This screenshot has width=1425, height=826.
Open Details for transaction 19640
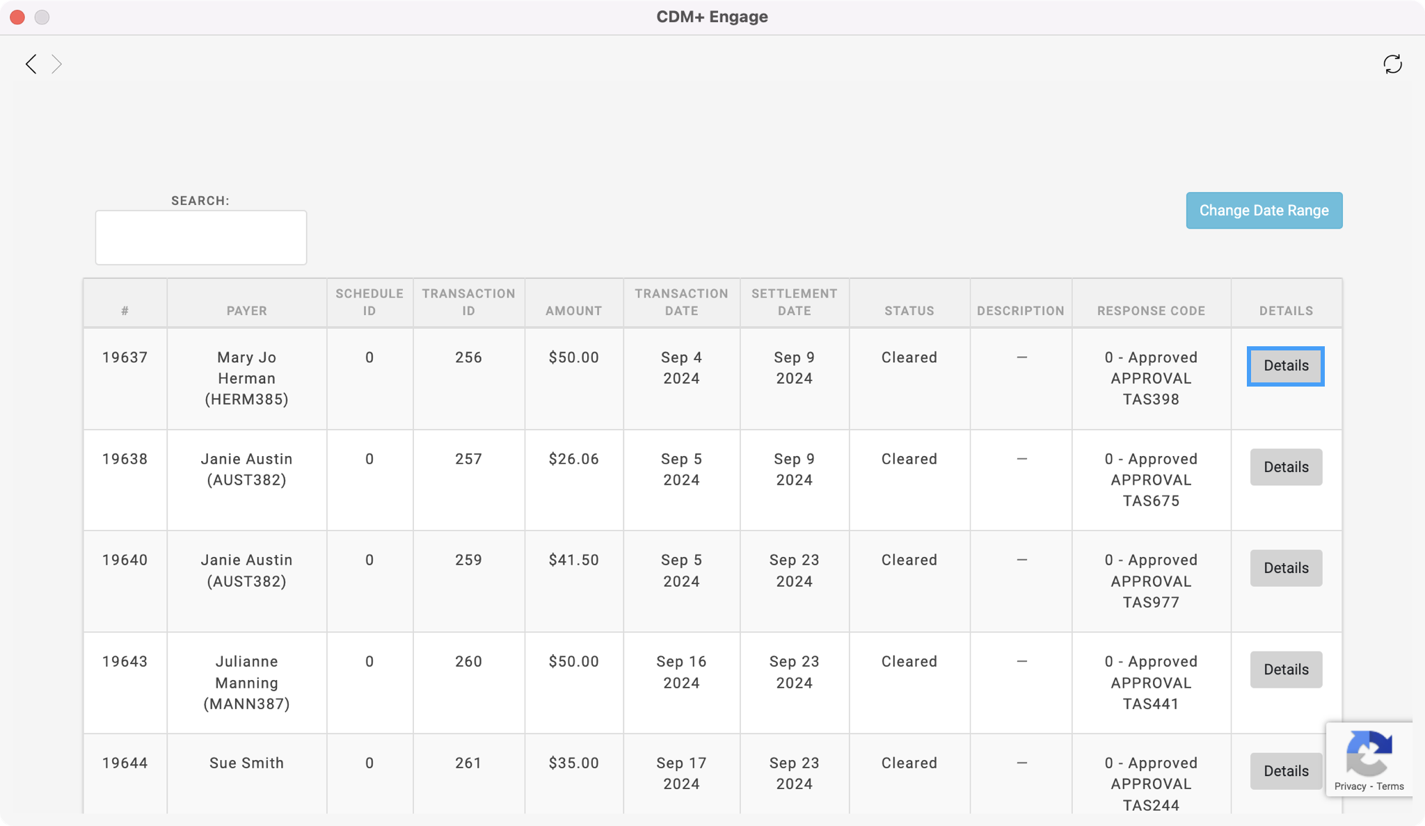1285,568
